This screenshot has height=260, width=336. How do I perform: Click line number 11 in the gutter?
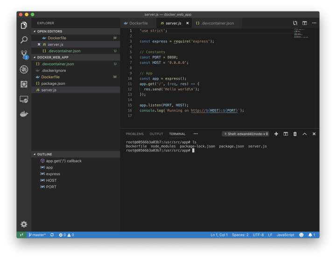pos(130,84)
